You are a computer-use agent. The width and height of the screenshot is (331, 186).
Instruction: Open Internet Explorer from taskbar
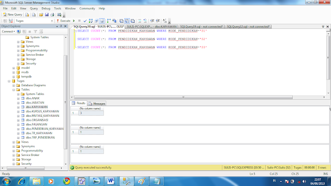coord(22,181)
